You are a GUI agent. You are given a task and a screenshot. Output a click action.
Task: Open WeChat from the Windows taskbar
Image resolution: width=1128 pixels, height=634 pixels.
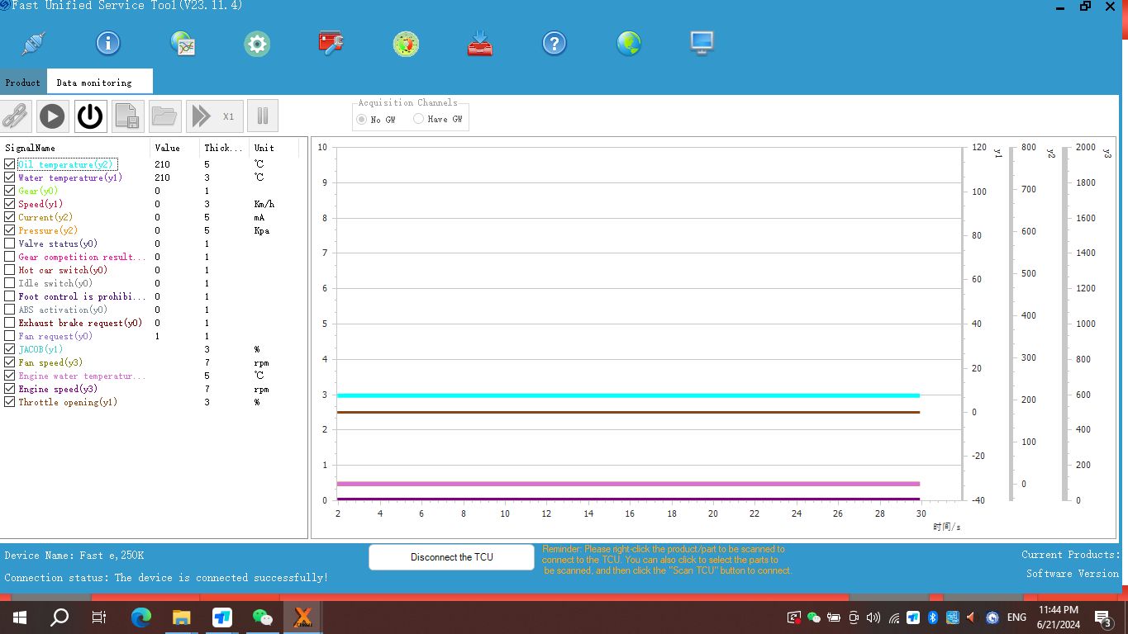[x=262, y=617]
